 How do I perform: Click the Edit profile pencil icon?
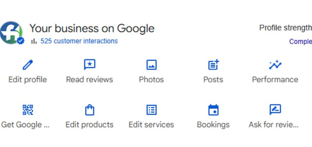28,65
